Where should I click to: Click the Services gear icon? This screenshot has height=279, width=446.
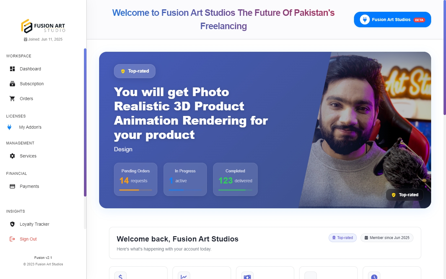(12, 156)
